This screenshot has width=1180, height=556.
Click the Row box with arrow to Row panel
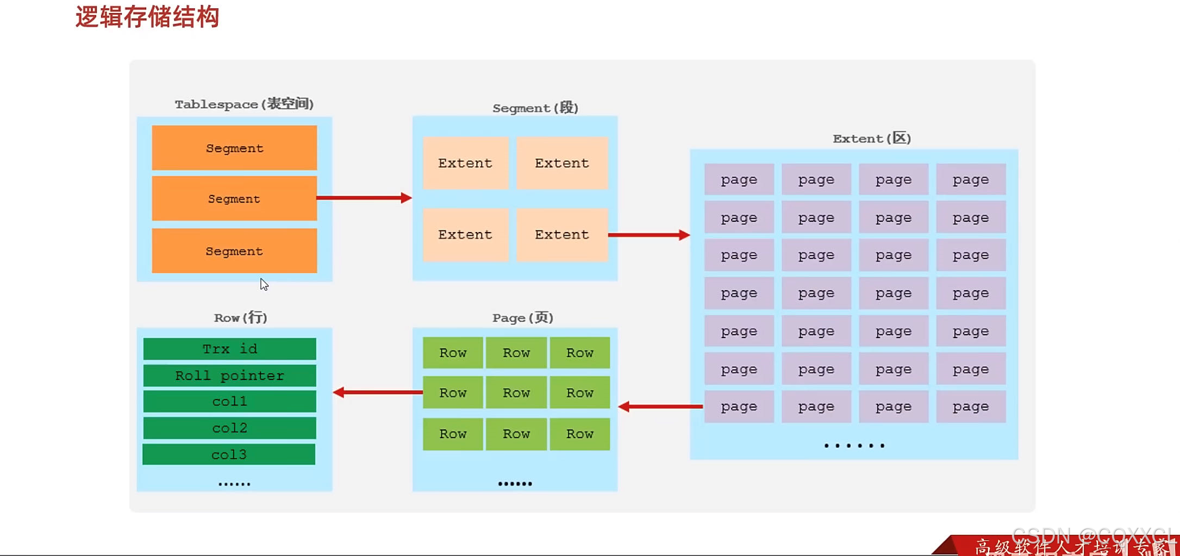click(x=453, y=392)
